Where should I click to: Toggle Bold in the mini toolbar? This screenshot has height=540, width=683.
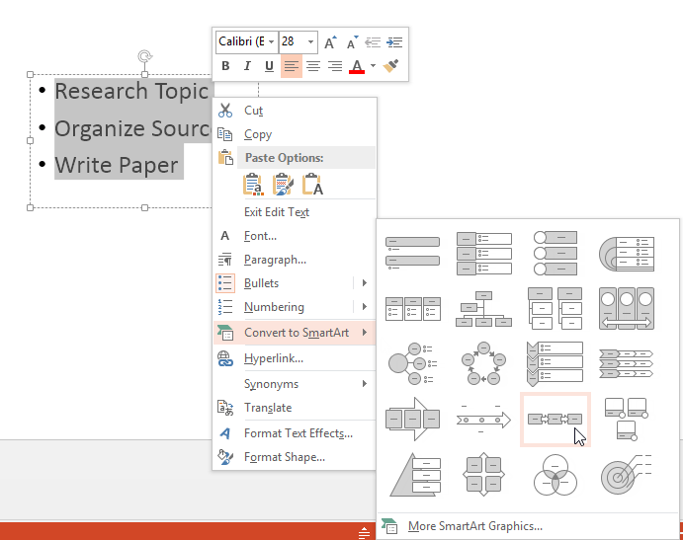click(225, 66)
